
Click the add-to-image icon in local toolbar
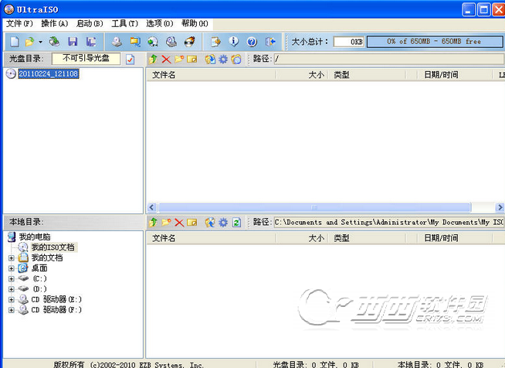(x=210, y=223)
